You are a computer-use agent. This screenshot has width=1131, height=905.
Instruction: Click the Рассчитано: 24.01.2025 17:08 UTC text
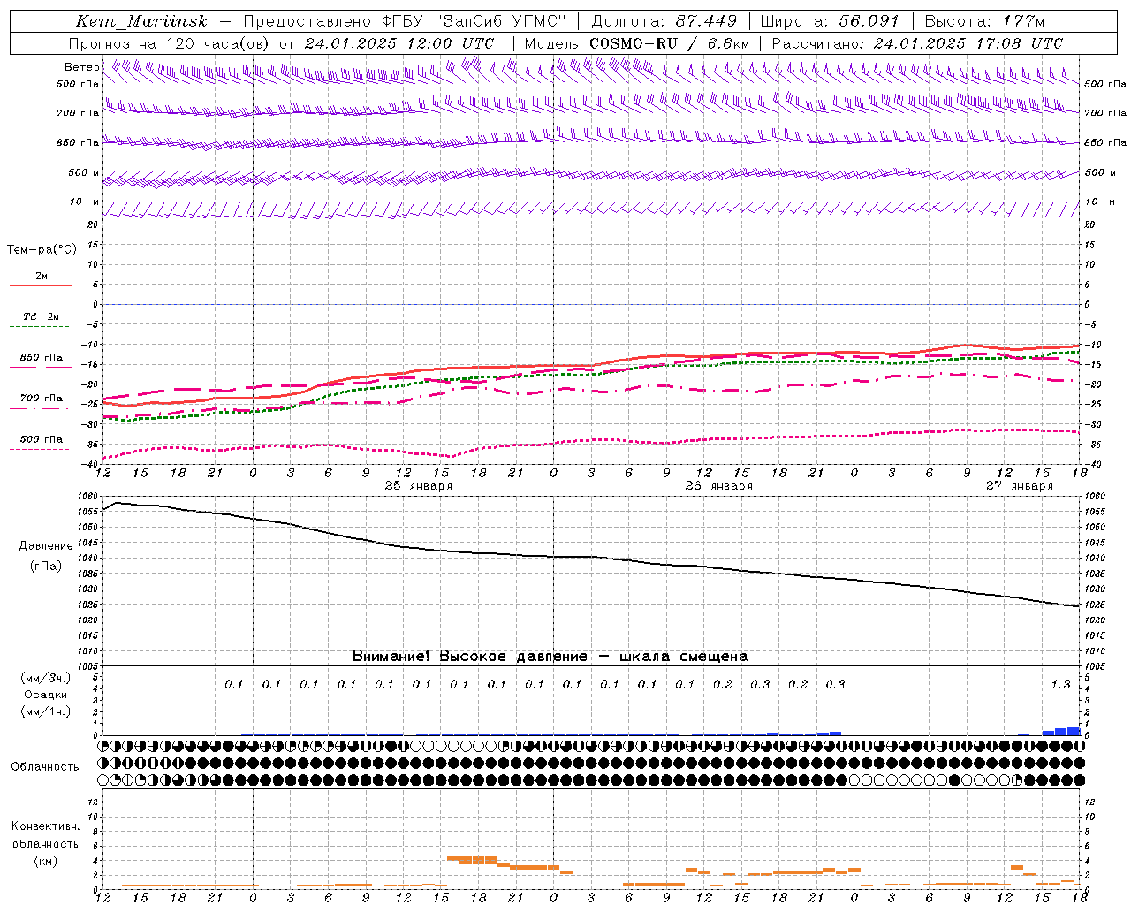tap(917, 43)
